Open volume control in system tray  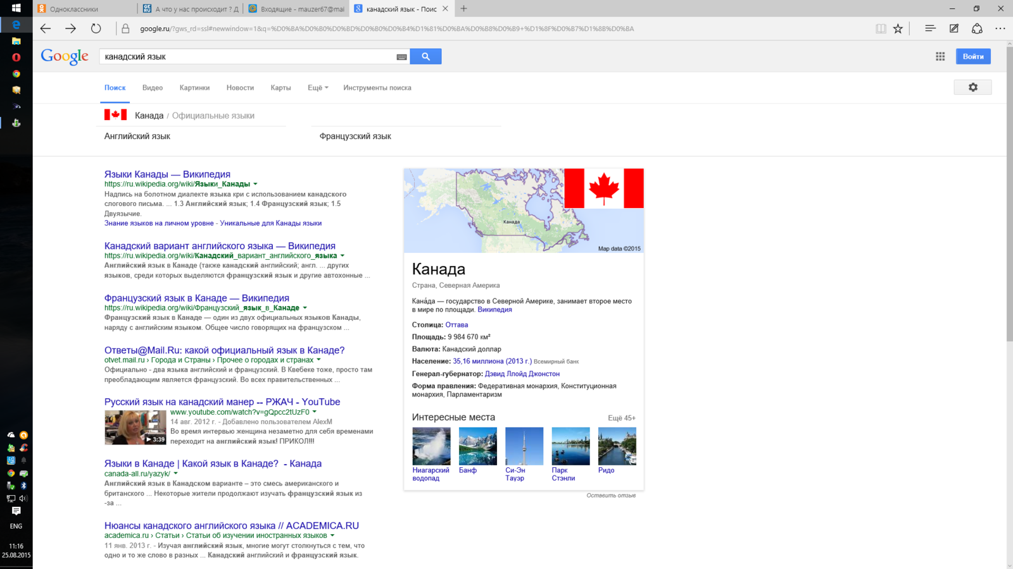(23, 498)
